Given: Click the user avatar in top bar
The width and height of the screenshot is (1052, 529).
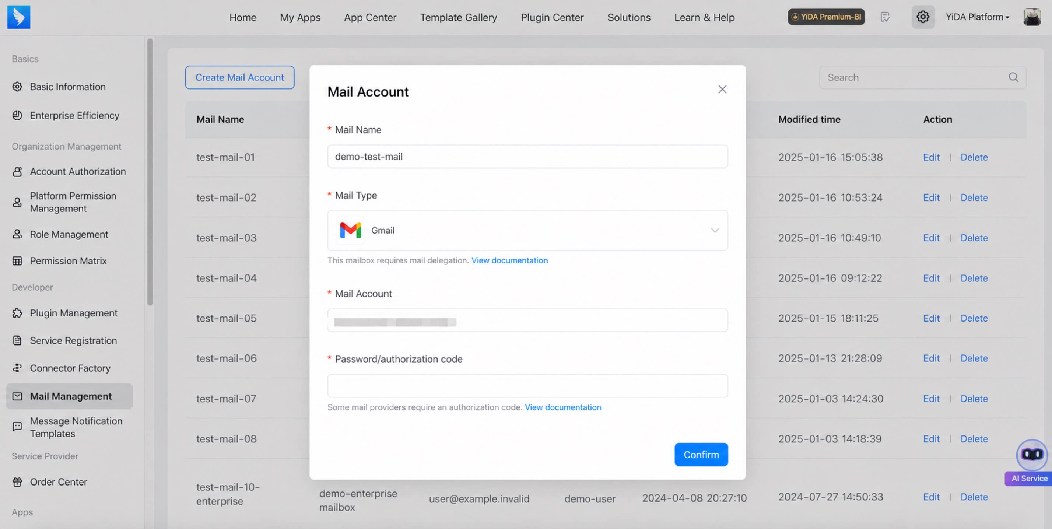Looking at the screenshot, I should point(1032,17).
